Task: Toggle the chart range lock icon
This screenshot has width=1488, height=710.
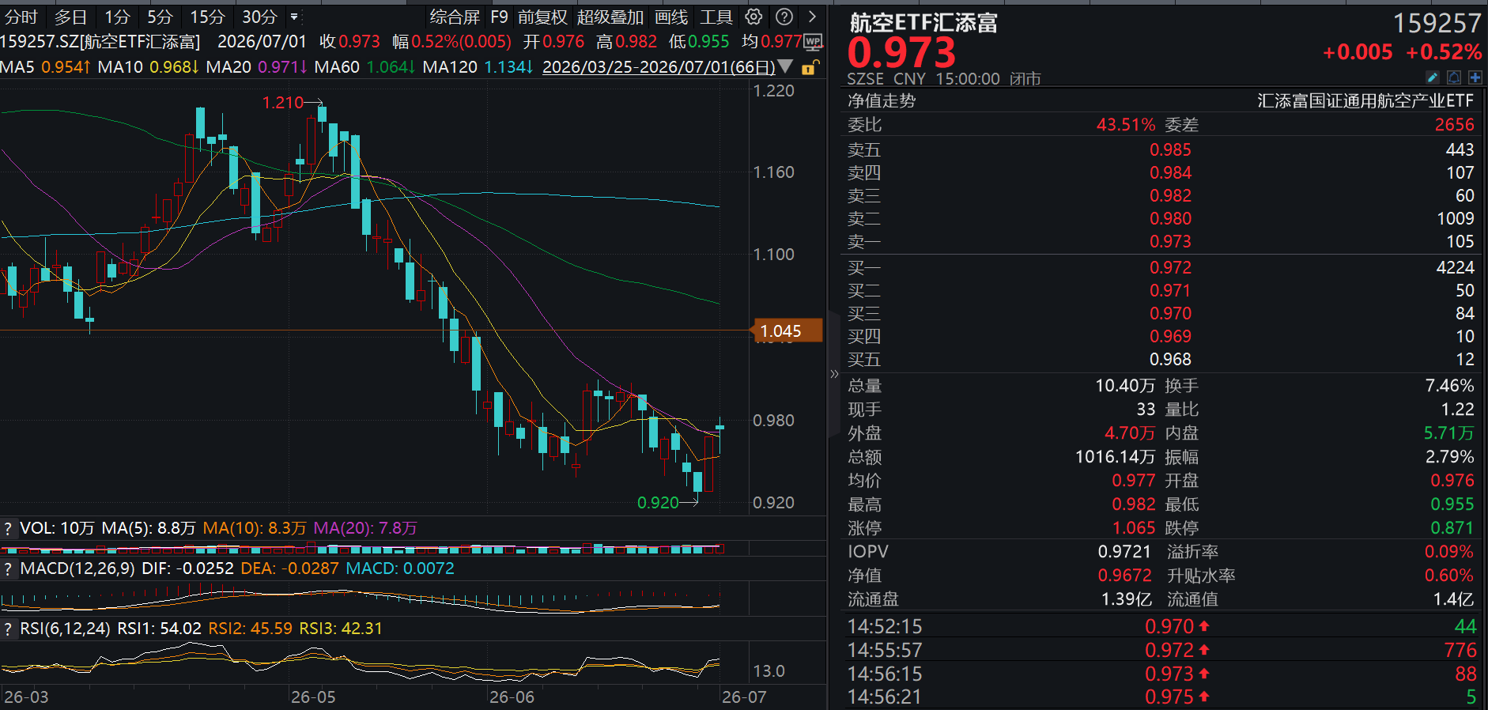Action: click(x=810, y=67)
